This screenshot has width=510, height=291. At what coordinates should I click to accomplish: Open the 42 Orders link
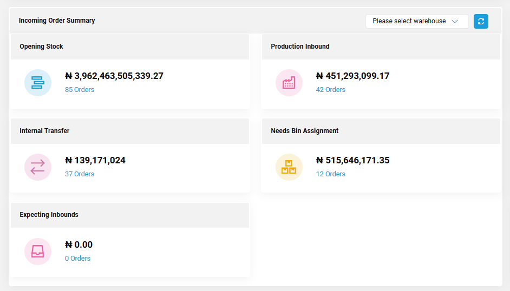[330, 90]
